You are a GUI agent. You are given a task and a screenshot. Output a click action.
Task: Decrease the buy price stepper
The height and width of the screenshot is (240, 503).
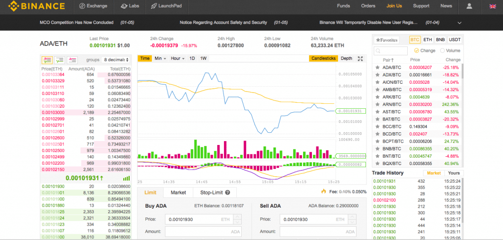237,222
